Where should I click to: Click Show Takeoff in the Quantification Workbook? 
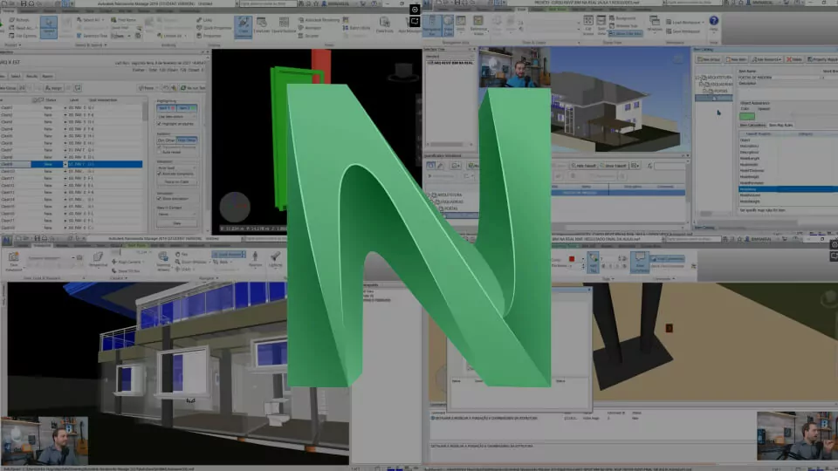[614, 166]
